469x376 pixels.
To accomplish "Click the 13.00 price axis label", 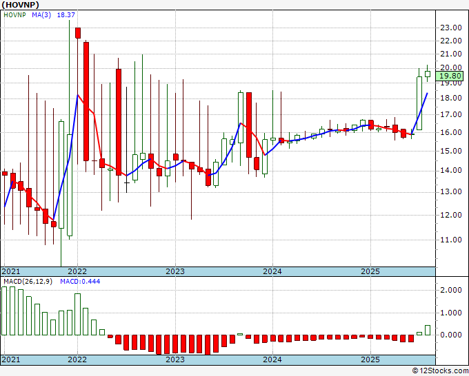I will 451,191.
